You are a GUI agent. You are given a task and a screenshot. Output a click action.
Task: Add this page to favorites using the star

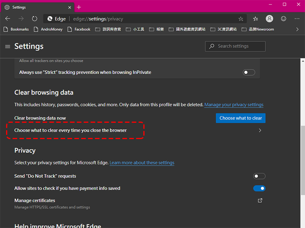241,19
